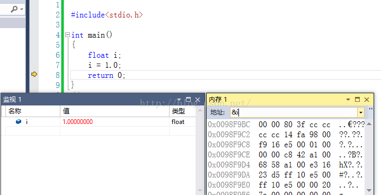Select memory address 0x0098F9C8
This screenshot has height=195, width=381.
tap(229, 145)
